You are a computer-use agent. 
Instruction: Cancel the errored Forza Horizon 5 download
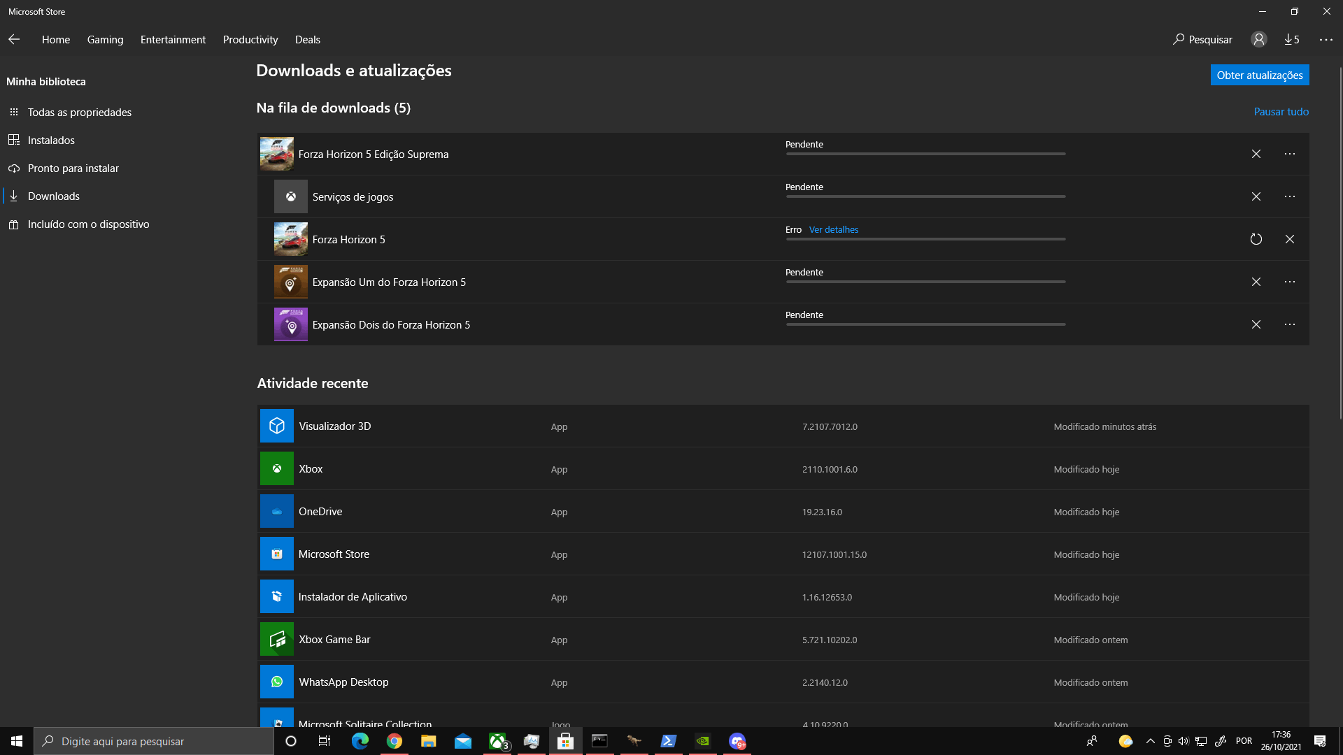click(x=1290, y=239)
